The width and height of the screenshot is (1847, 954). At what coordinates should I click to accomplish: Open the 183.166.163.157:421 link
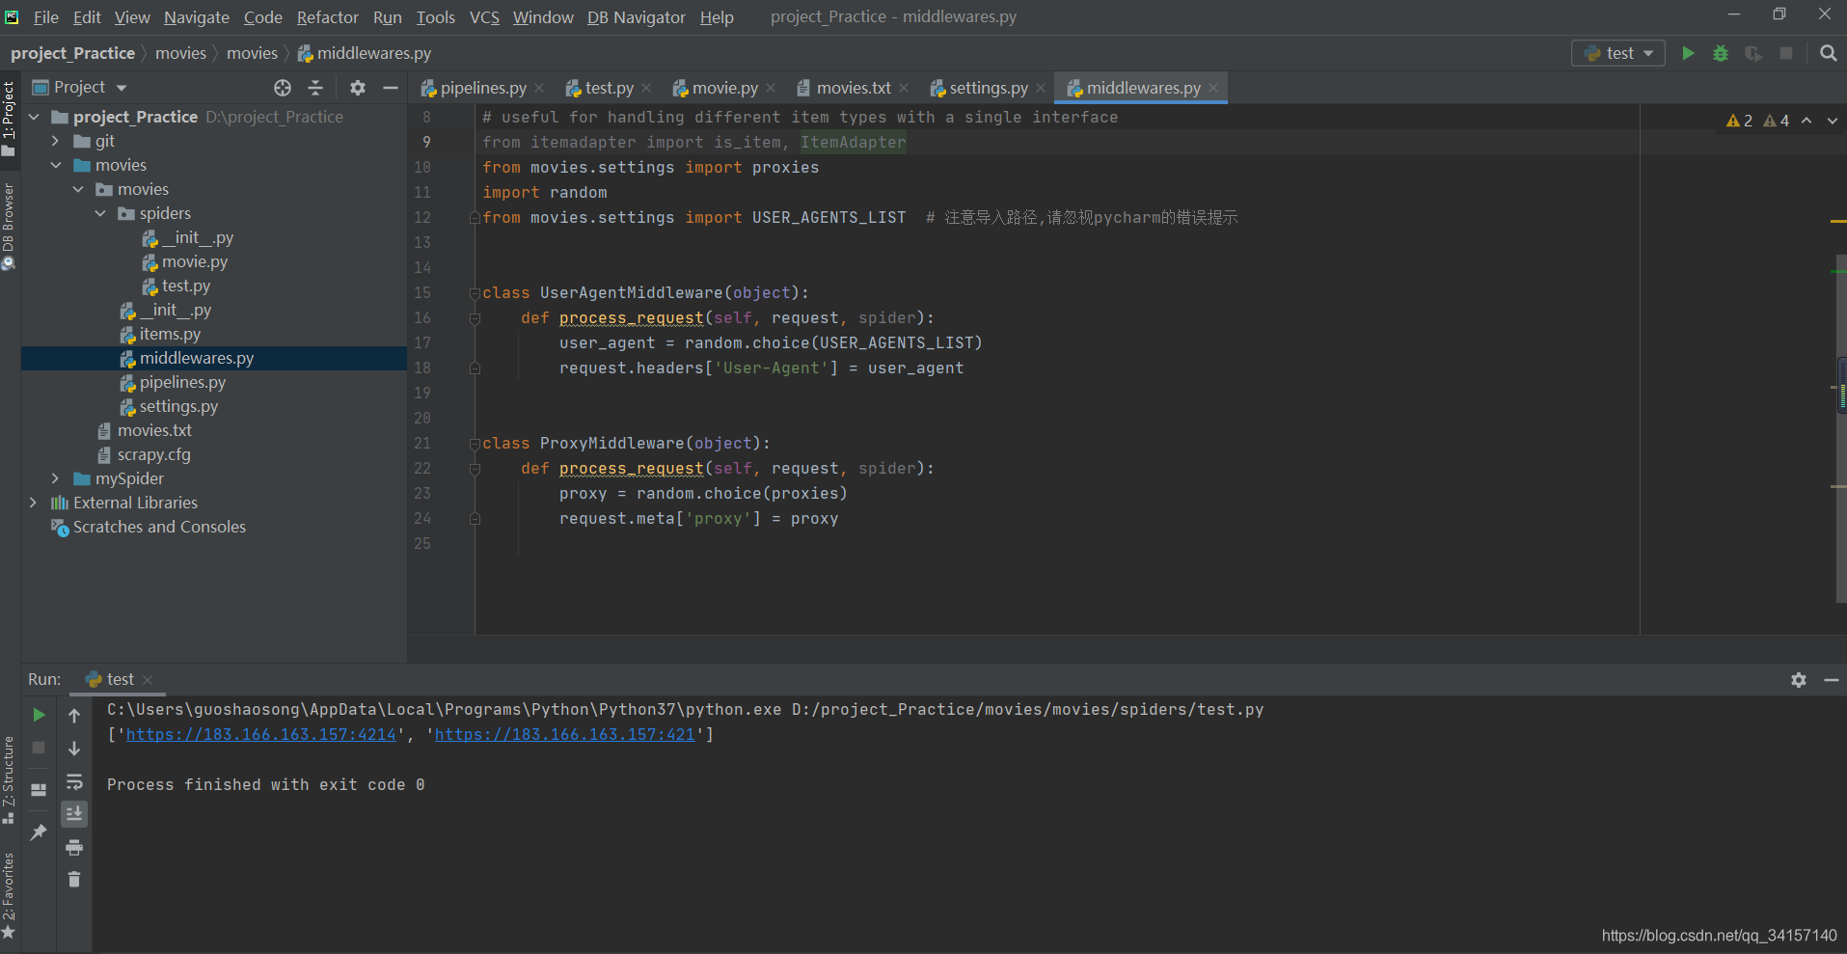coord(564,734)
